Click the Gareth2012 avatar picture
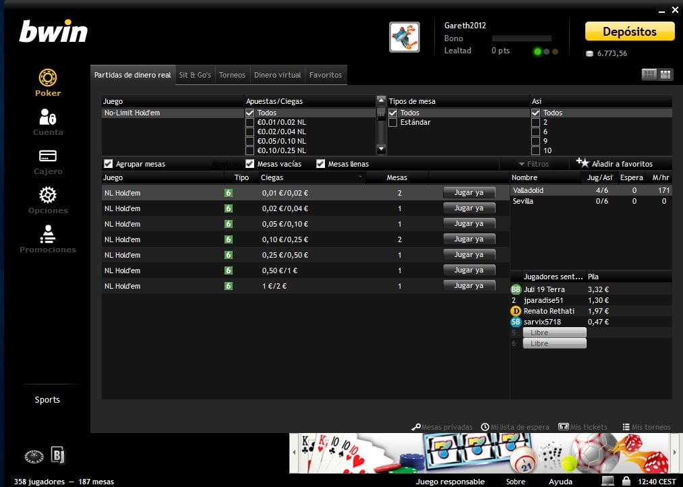 tap(405, 37)
